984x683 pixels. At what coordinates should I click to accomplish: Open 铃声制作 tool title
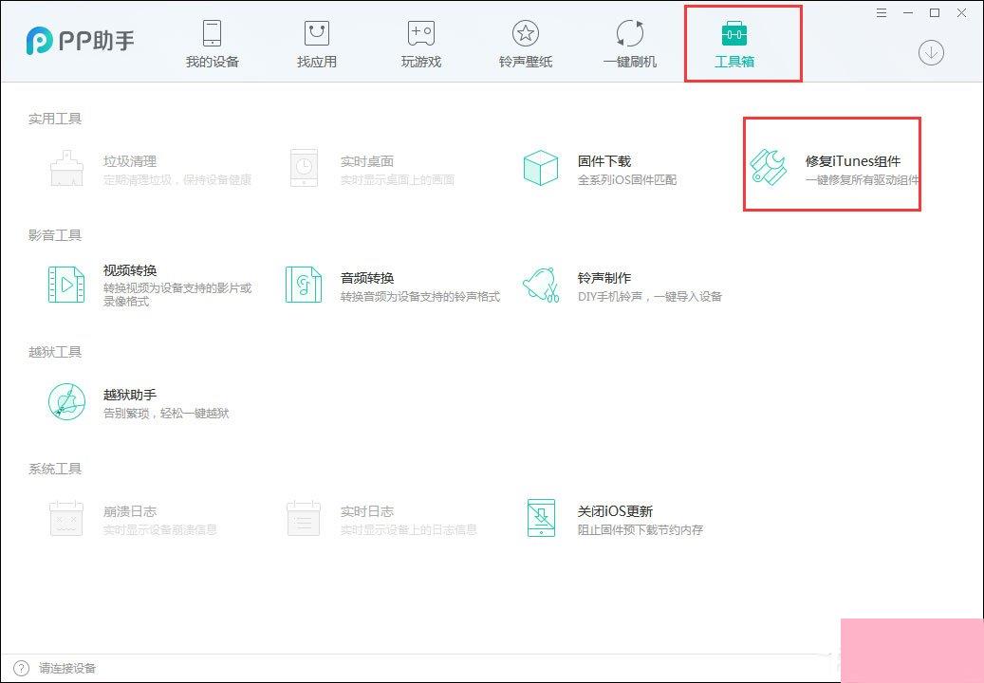604,278
